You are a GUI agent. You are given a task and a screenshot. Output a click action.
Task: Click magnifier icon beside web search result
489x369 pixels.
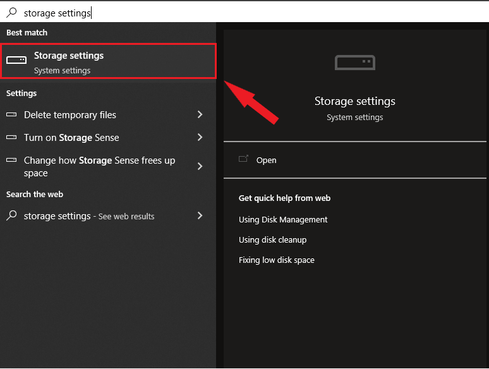pos(11,215)
